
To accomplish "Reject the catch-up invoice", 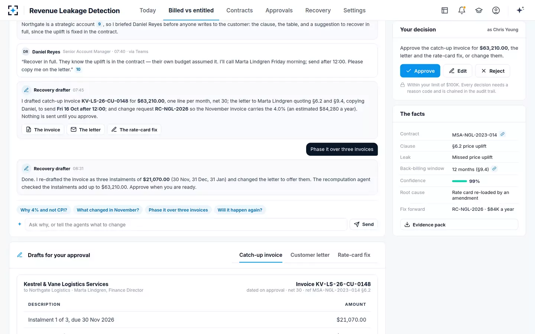I will (x=493, y=71).
